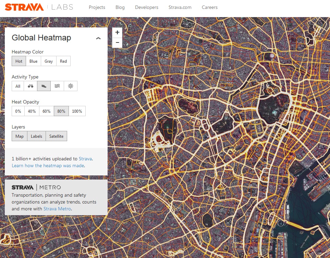This screenshot has width=330, height=258.
Task: Zoom out the map with minus
Action: [x=117, y=43]
